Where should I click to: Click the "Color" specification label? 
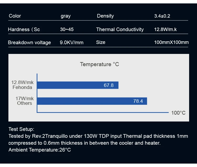[15, 16]
